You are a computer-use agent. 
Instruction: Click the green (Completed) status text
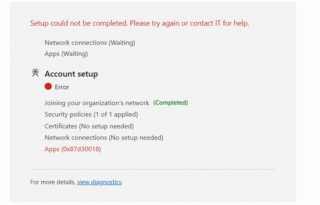pos(171,102)
